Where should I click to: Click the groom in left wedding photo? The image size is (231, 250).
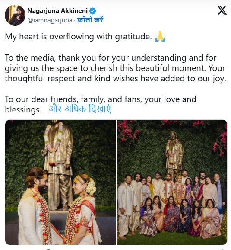[36, 207]
